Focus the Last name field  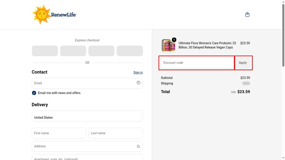[x=115, y=133]
